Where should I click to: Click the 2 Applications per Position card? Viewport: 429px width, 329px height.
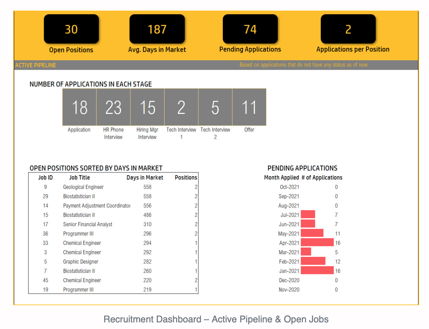pos(348,29)
